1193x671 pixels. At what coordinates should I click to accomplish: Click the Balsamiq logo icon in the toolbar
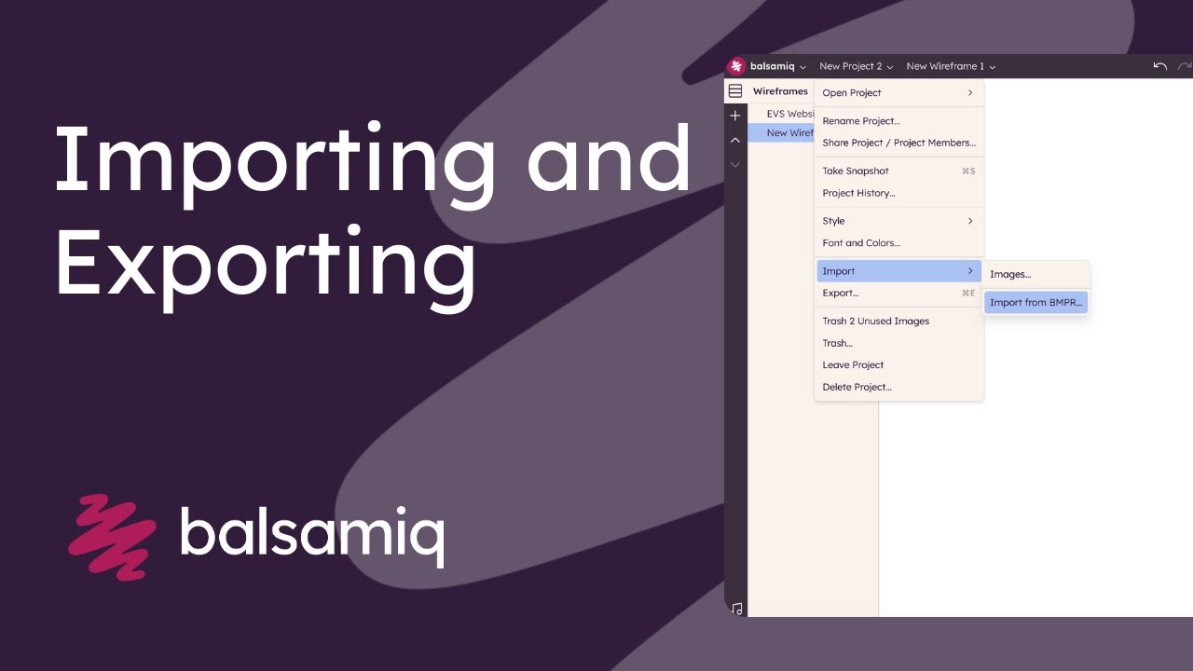[x=737, y=66]
